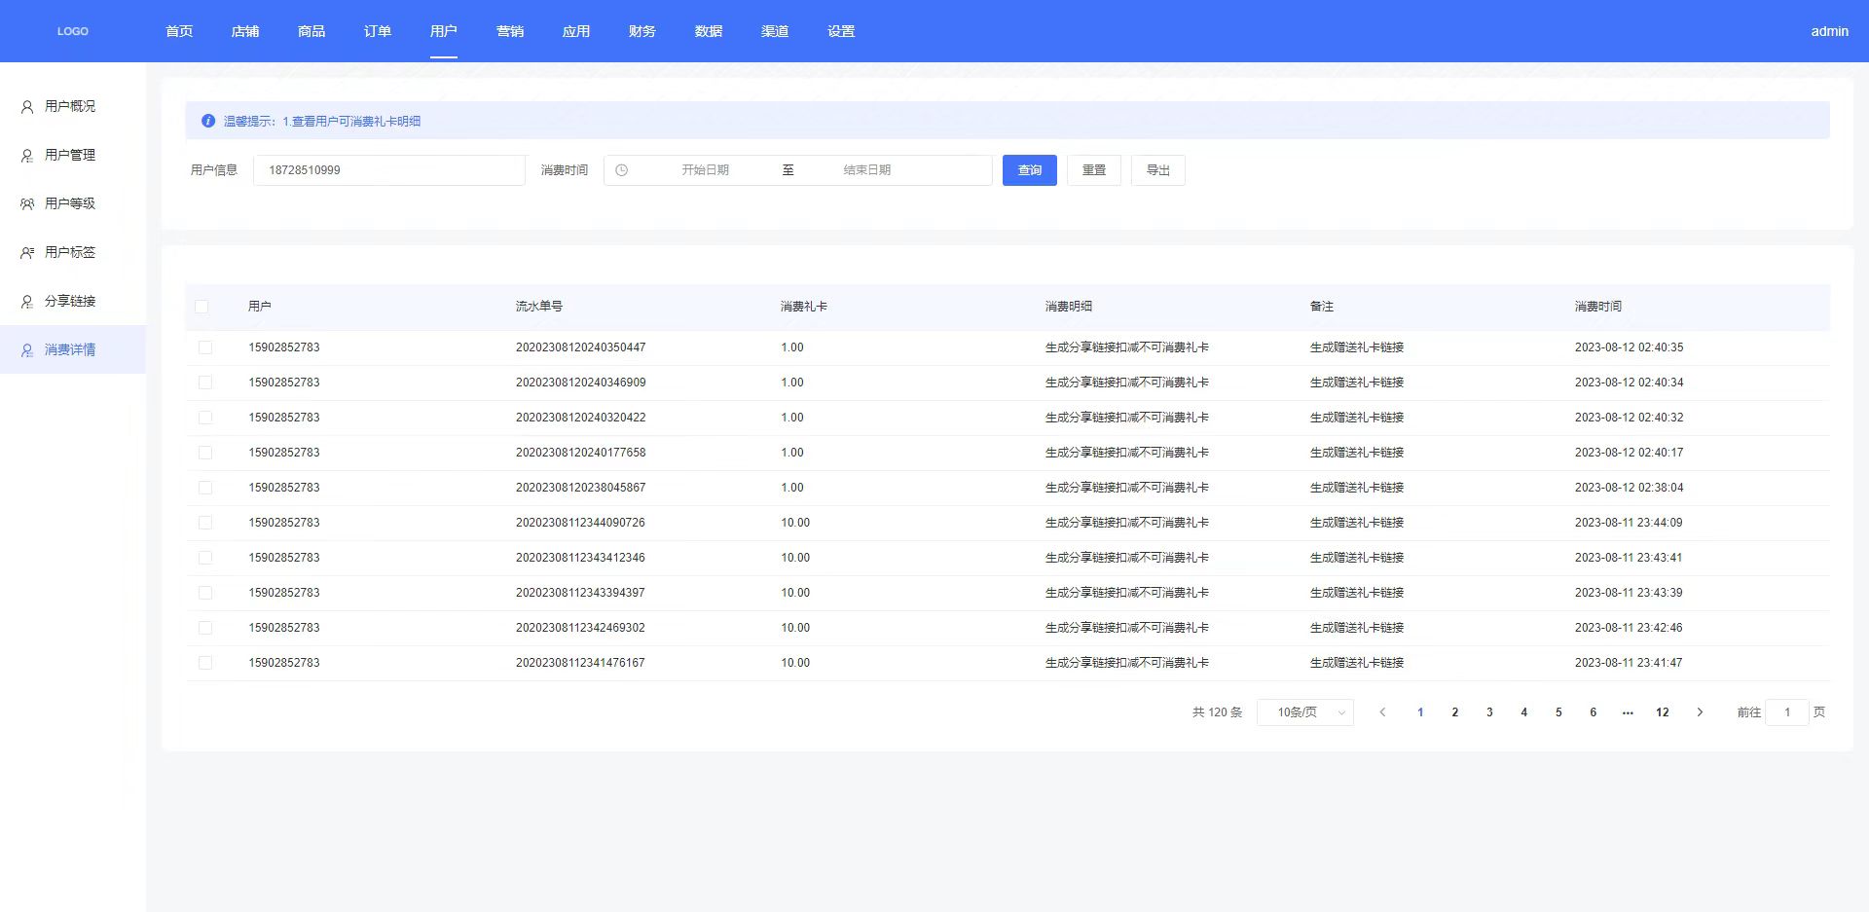Go to previous page arrow
The image size is (1869, 912).
point(1382,712)
